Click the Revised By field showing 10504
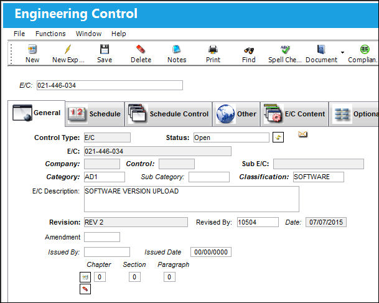 tap(258, 222)
